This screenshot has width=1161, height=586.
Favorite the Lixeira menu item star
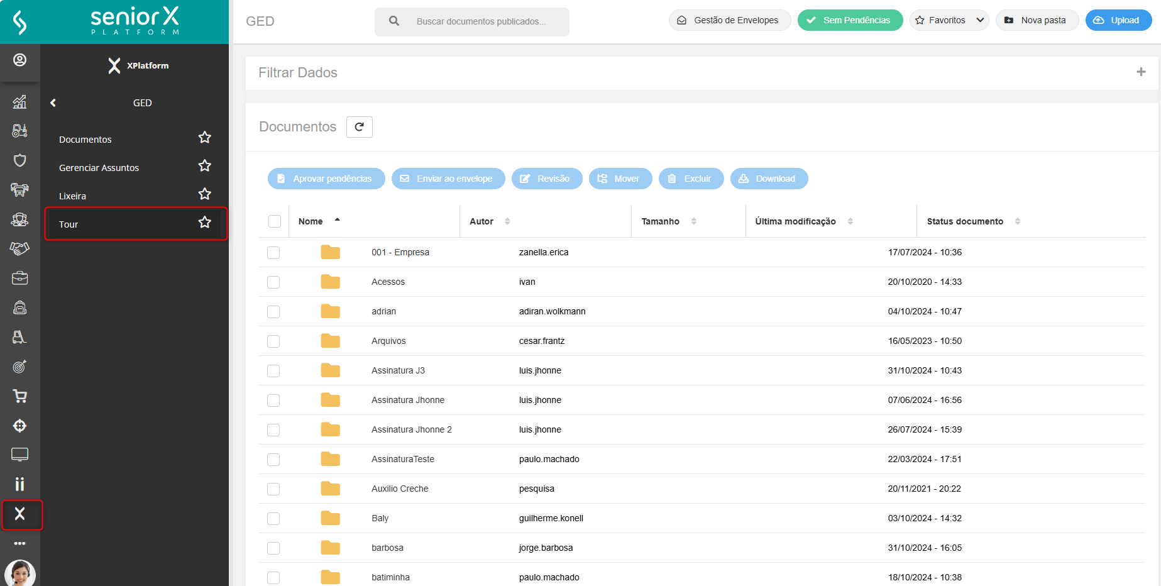[205, 194]
